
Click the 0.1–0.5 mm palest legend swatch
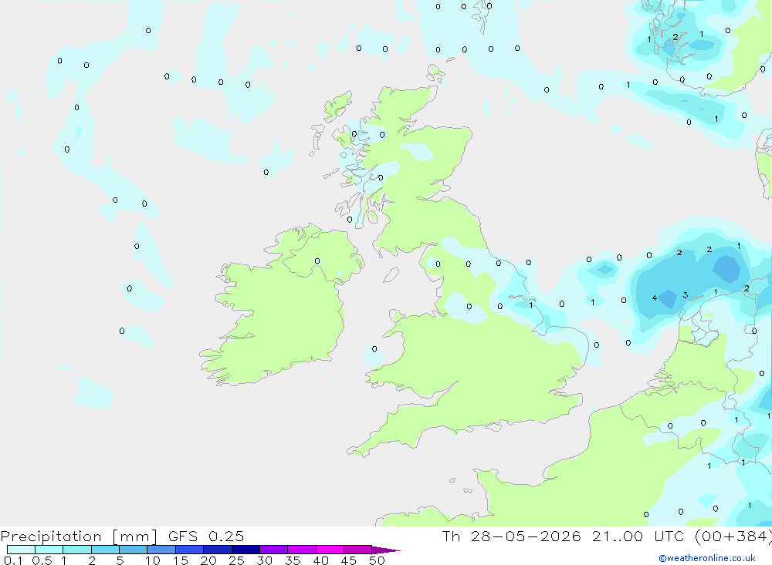(21, 550)
